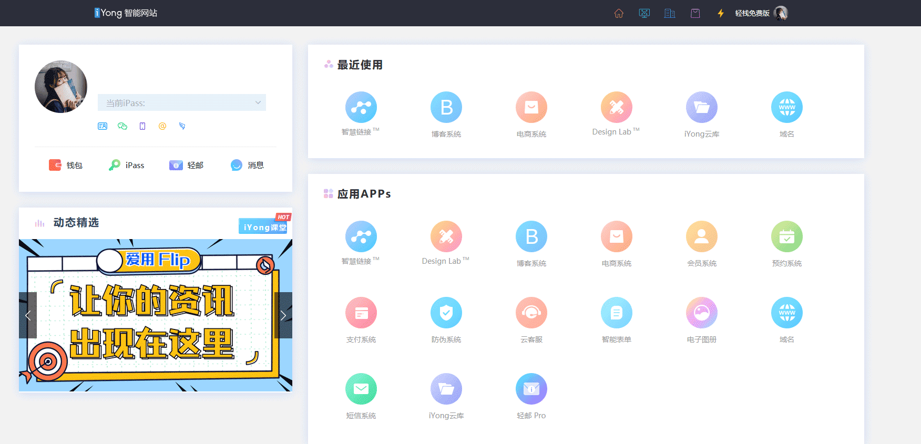Click the home icon in top bar
Viewport: 921px width, 444px height.
click(x=619, y=13)
